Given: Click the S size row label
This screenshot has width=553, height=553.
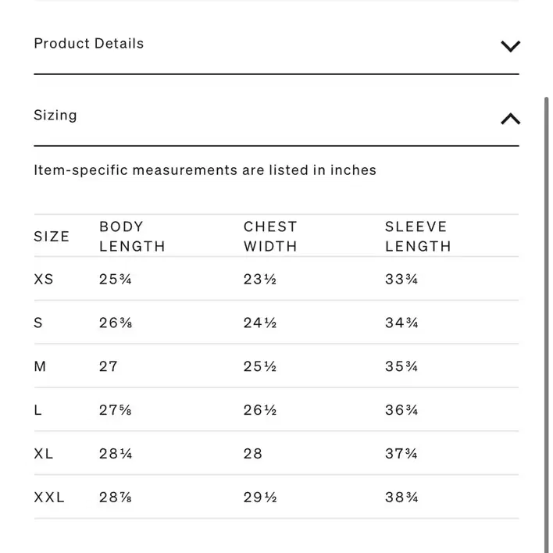Looking at the screenshot, I should point(38,323).
